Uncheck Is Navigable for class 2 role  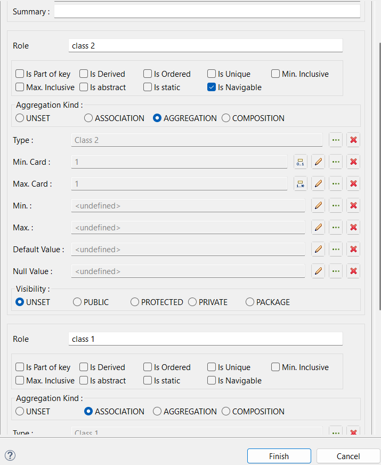pyautogui.click(x=212, y=87)
